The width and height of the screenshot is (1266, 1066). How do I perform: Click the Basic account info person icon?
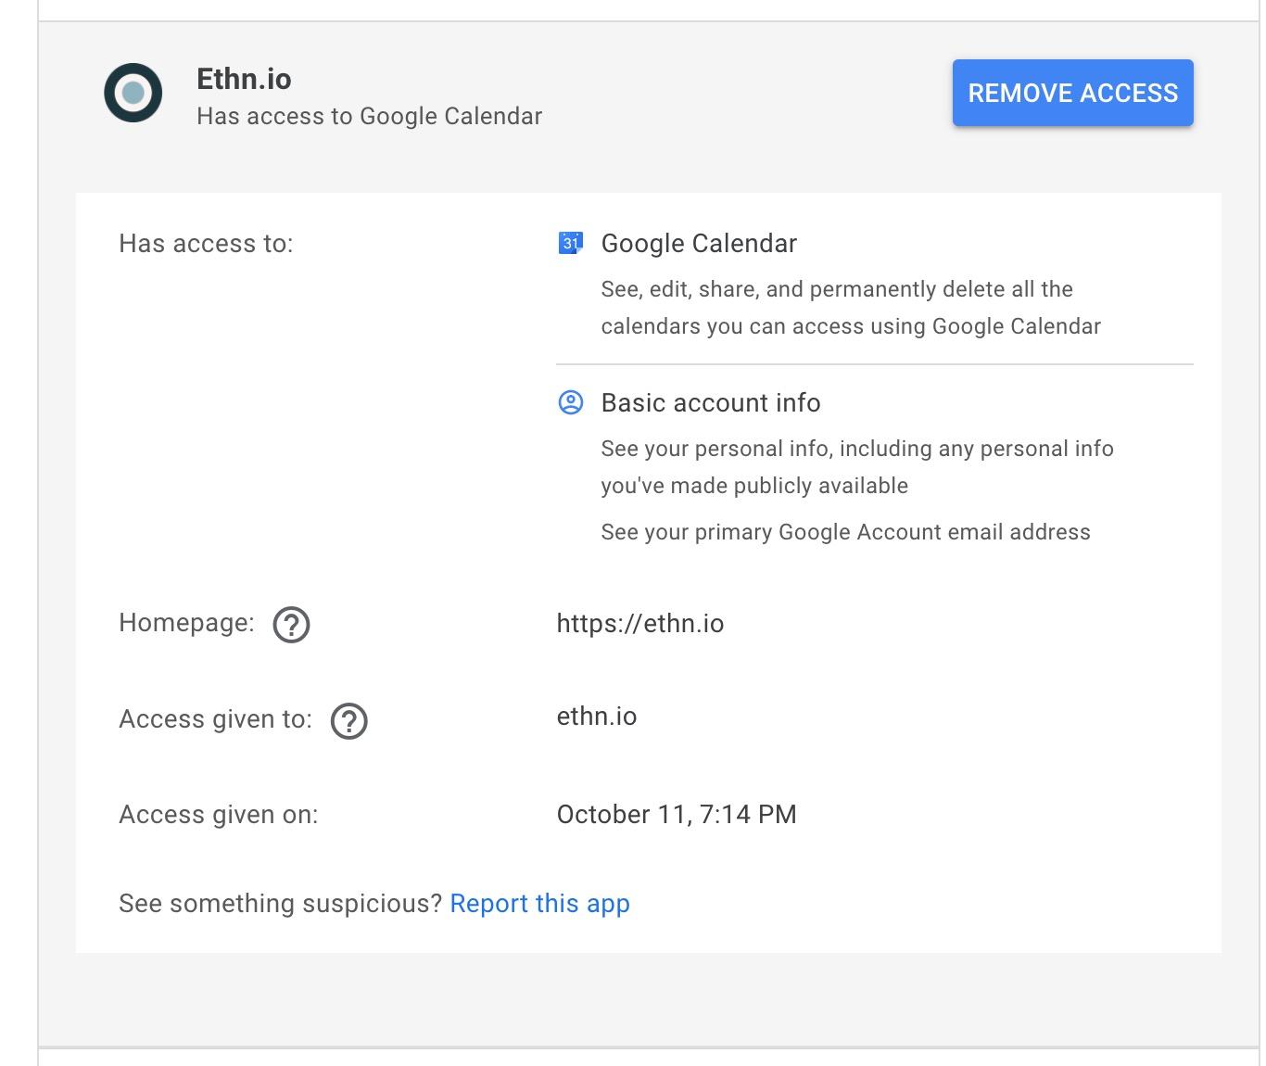[x=570, y=402]
